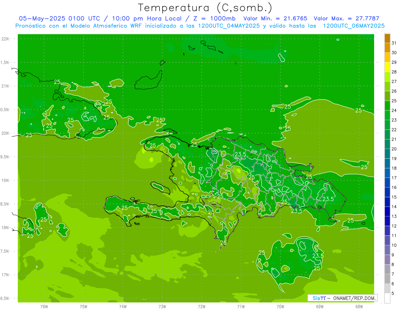Click the '17N' latitude axis label
Image resolution: width=403 pixels, height=311 pixels.
click(5, 275)
